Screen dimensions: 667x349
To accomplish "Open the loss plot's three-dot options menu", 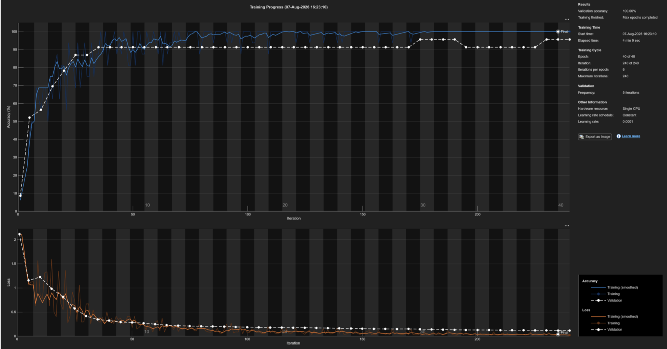I will [x=567, y=225].
